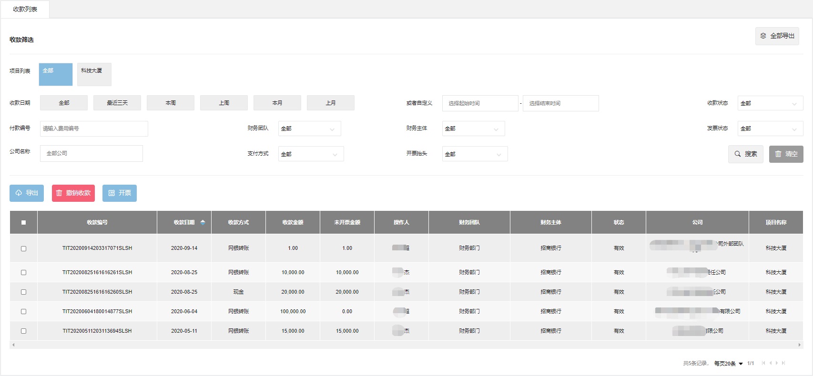Click the horizontal scrollbar right arrow
813x376 pixels.
(799, 345)
